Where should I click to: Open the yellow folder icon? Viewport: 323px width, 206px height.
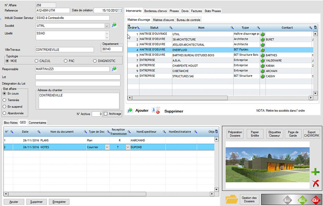[x=232, y=199]
